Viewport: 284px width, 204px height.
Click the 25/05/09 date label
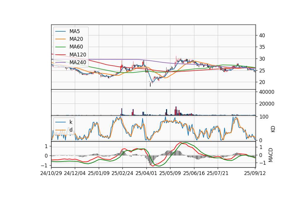170,173
